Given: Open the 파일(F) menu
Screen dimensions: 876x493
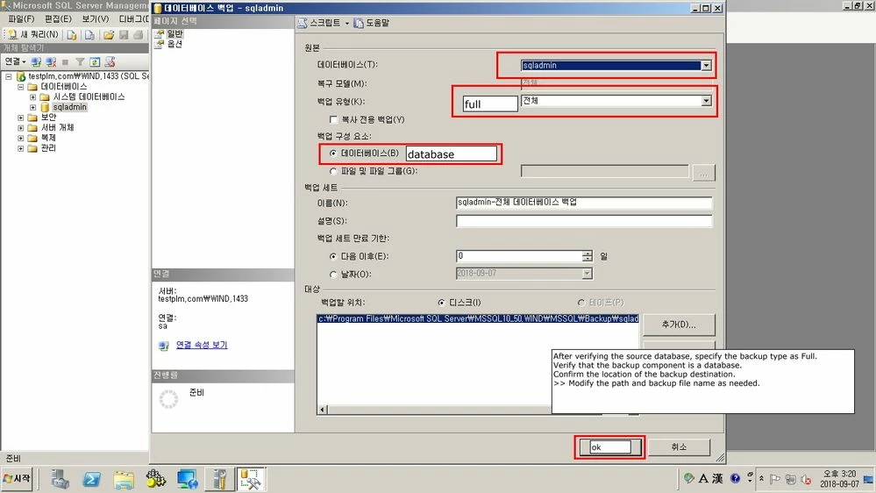Looking at the screenshot, I should click(x=21, y=19).
